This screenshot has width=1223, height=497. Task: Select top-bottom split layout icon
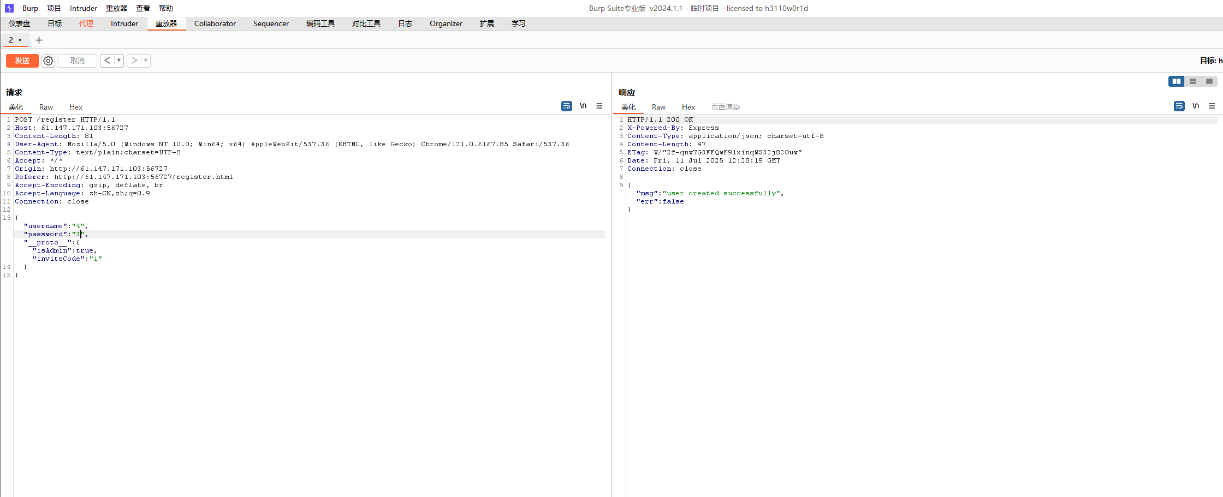click(x=1193, y=81)
